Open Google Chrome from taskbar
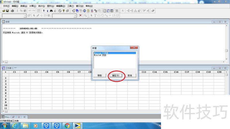This screenshot has width=230, height=129. coord(67,126)
